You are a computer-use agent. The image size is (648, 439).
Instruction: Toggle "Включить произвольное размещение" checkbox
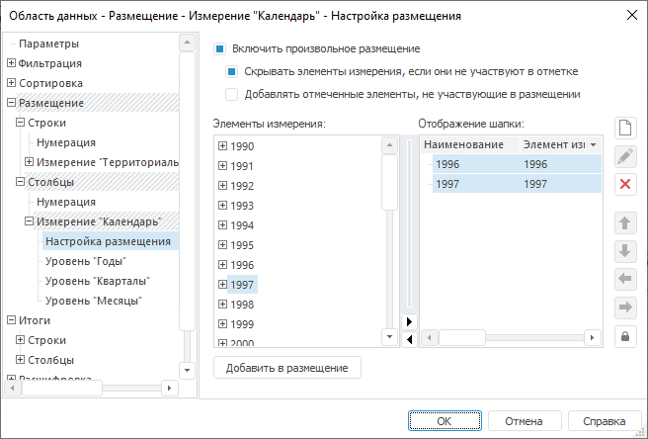220,48
